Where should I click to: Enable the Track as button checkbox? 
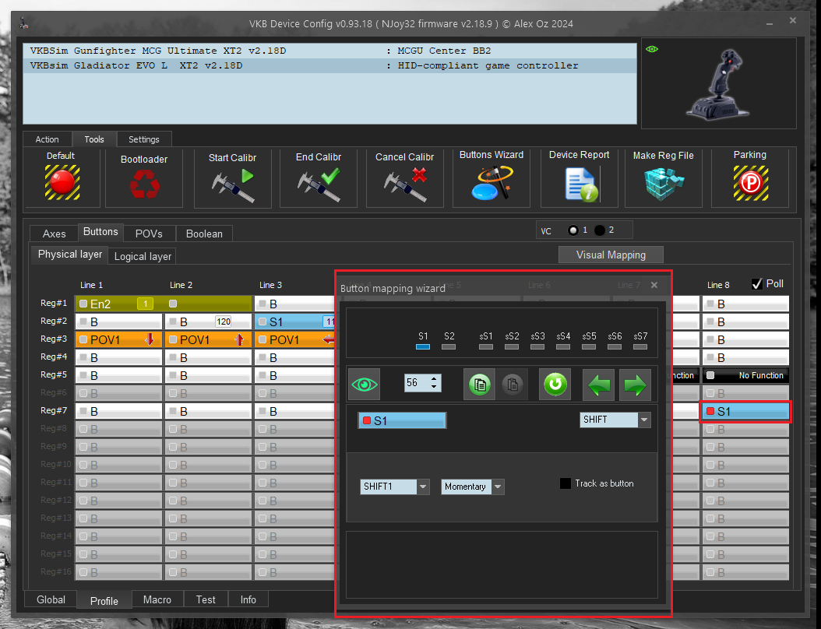(x=566, y=483)
